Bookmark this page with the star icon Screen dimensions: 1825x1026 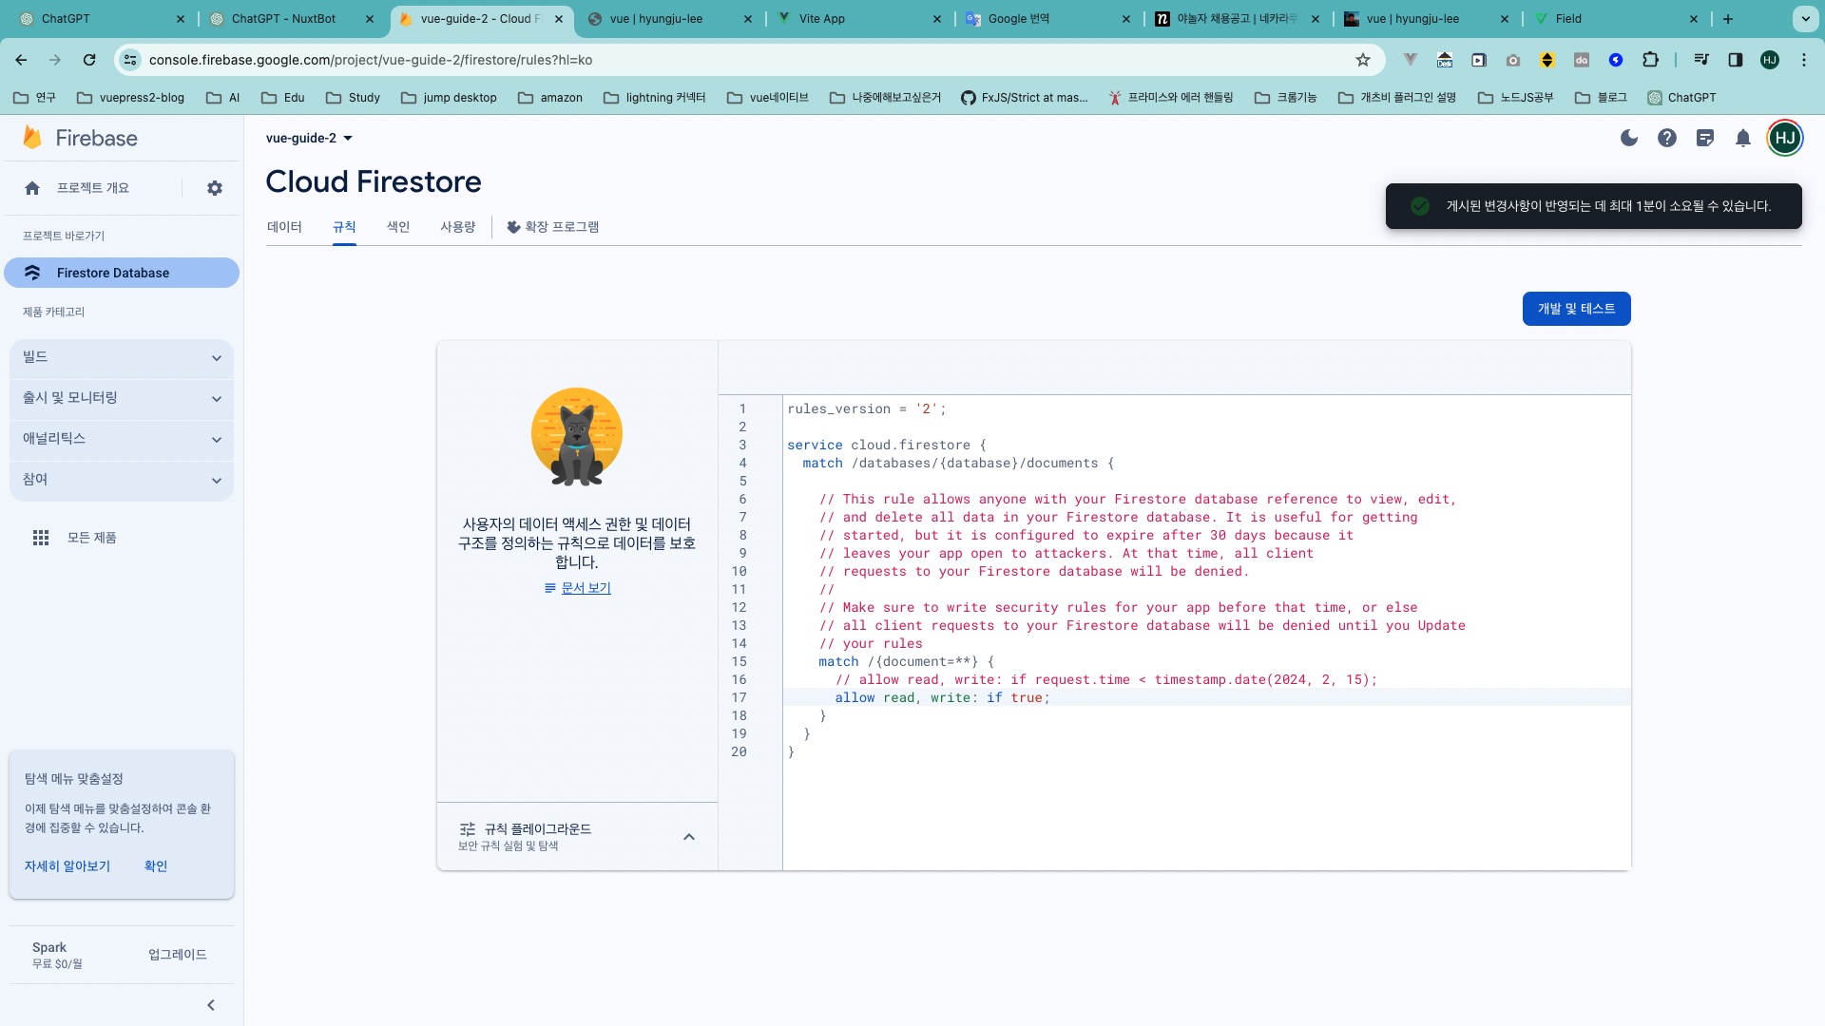[x=1363, y=60]
